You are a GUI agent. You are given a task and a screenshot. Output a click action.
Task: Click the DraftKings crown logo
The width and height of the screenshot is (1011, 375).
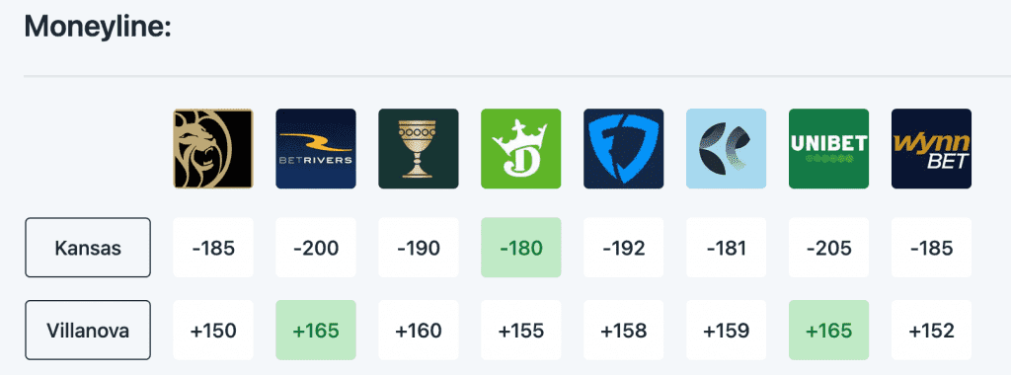pos(521,149)
